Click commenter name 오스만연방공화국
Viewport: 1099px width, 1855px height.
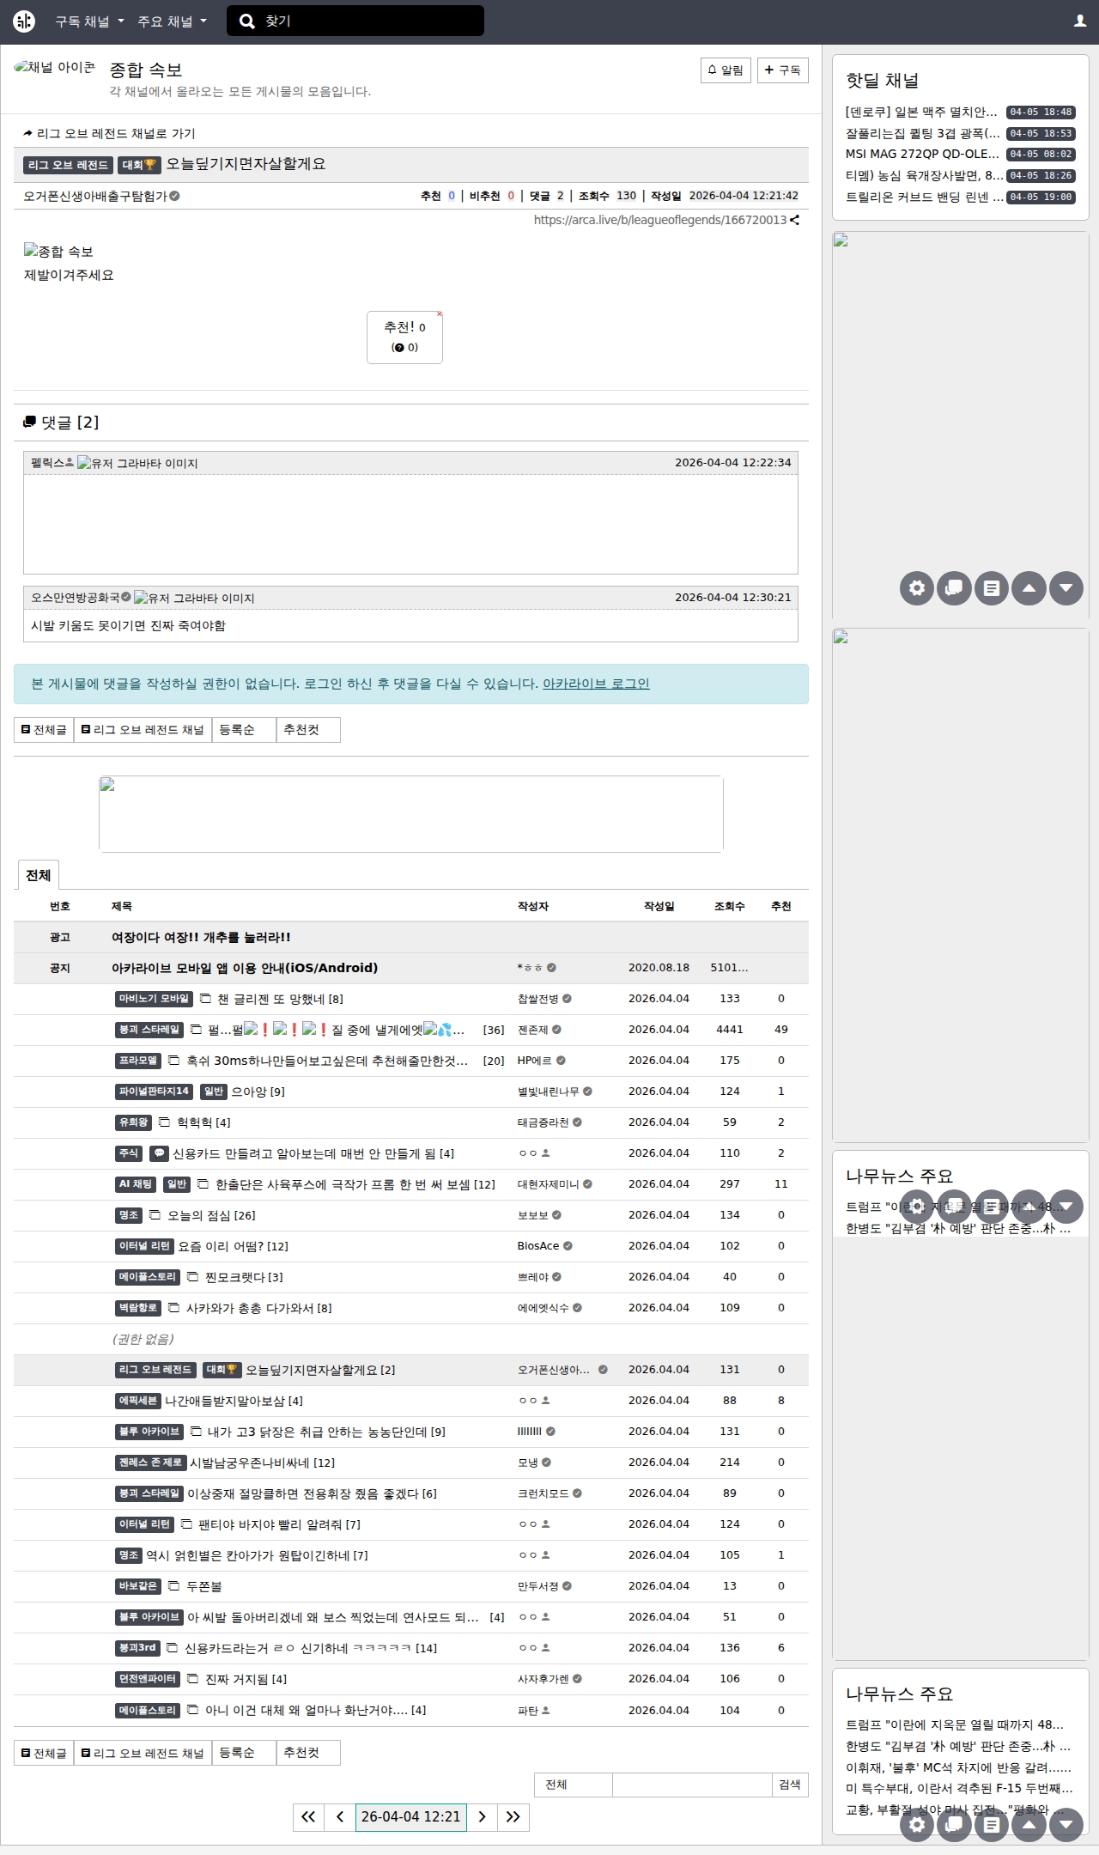click(76, 598)
